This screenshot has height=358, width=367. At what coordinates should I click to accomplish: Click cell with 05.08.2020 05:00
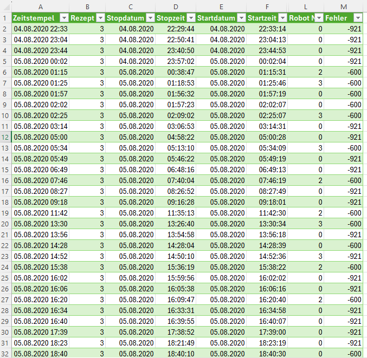point(41,137)
